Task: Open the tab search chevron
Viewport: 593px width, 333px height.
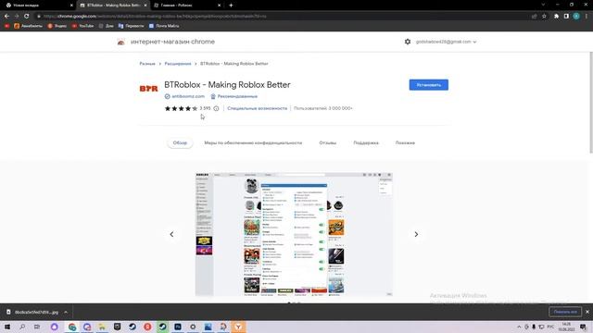Action: [543, 5]
